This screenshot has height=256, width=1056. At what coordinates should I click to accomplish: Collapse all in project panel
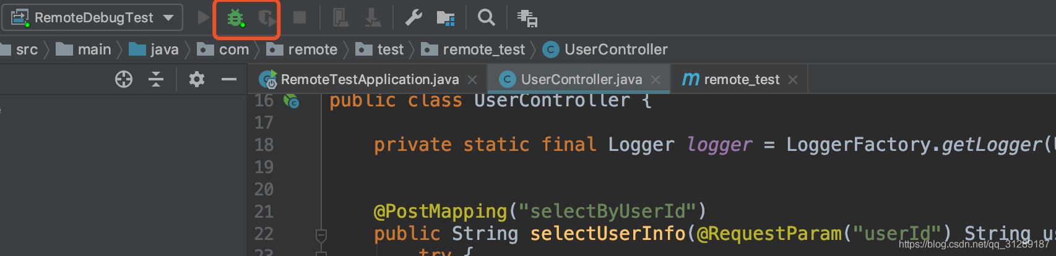(x=156, y=79)
